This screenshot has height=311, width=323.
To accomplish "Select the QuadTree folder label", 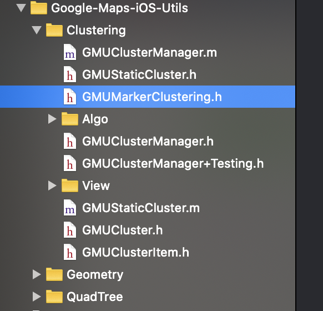I will click(x=95, y=297).
